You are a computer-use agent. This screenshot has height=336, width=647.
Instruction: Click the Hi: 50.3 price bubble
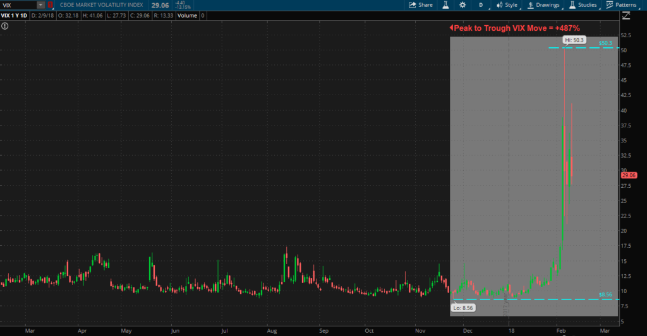click(574, 40)
